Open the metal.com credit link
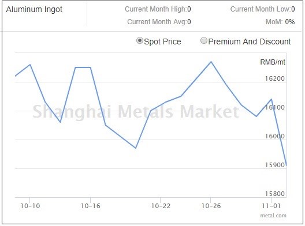The height and width of the screenshot is (226, 305). point(273,216)
